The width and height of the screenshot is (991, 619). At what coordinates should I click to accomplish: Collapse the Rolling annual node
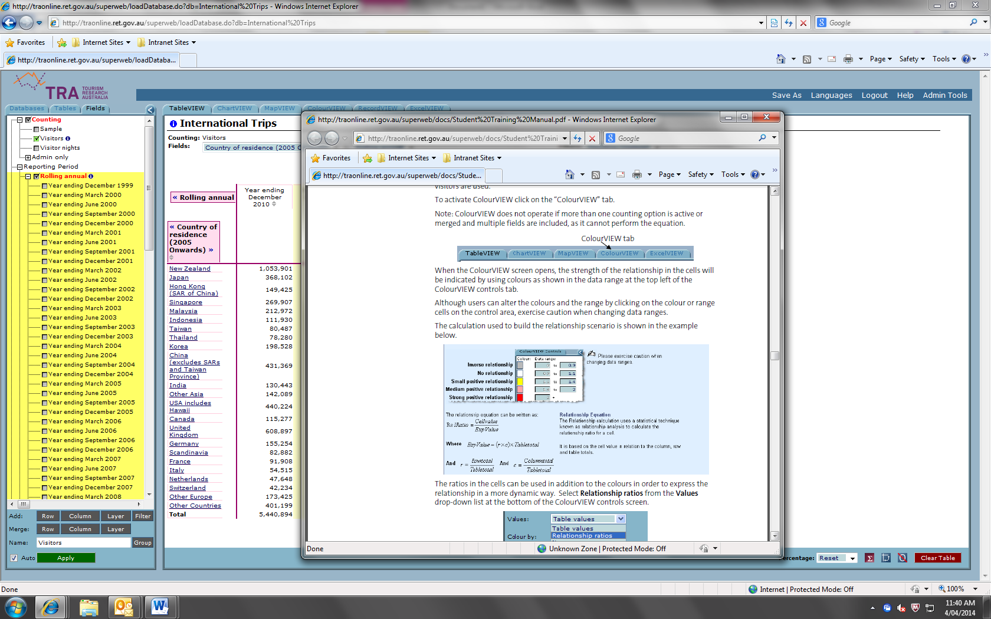pyautogui.click(x=28, y=176)
